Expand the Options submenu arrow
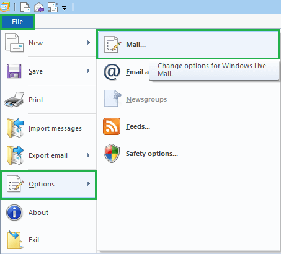This screenshot has height=254, width=281. pos(89,184)
